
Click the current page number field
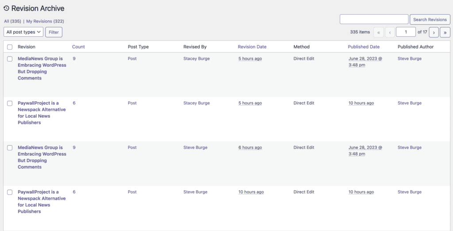tap(405, 32)
